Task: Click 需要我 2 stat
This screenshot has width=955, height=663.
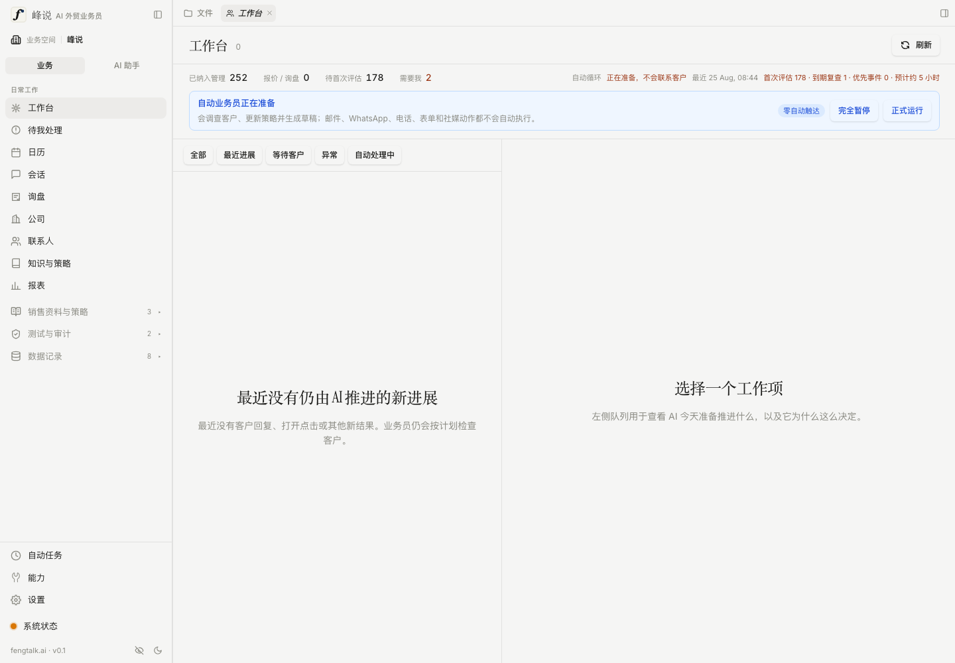Action: coord(416,78)
